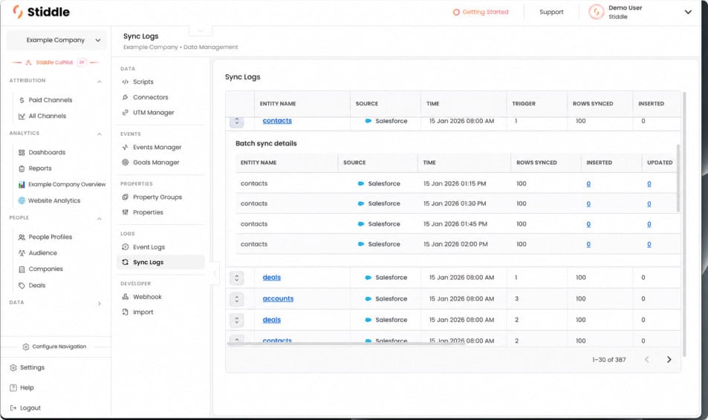Click updated 0 link for 02:00 PM batch

click(x=649, y=245)
